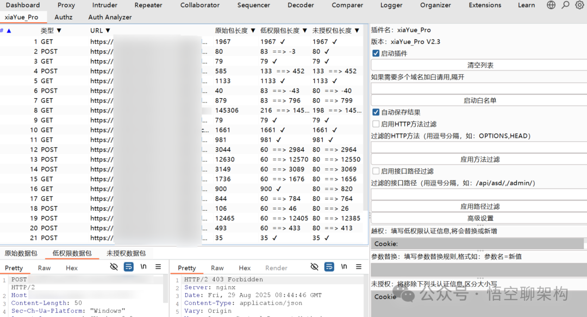
Task: Click the 清空列表 button
Action: 479,65
